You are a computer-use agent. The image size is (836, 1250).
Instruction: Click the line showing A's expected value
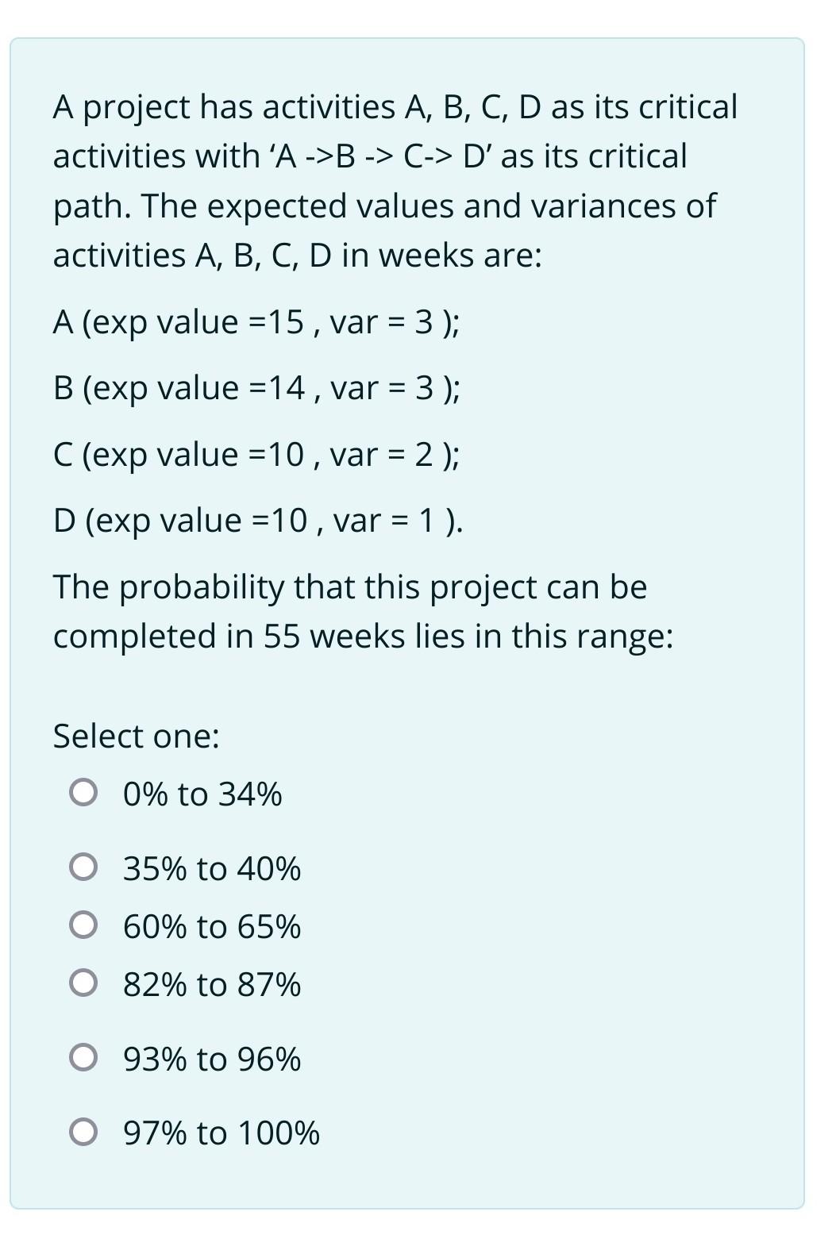[254, 322]
